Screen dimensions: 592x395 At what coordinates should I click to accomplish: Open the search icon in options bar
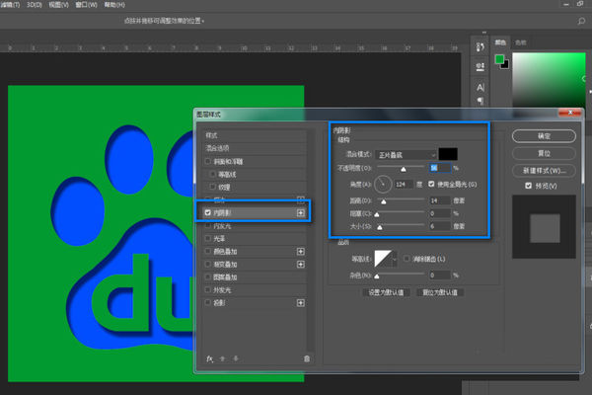point(581,21)
